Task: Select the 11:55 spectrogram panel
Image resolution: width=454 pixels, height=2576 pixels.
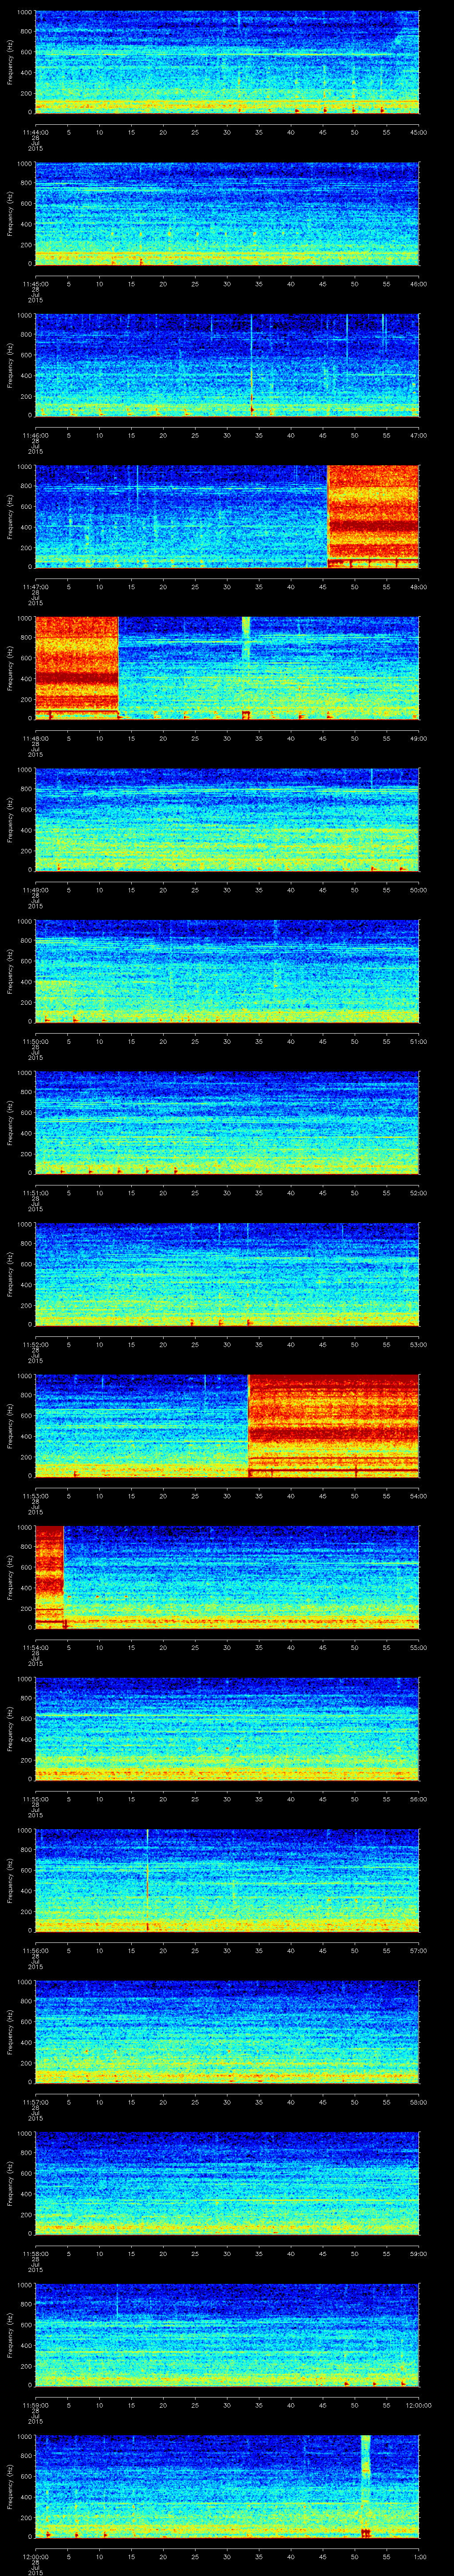Action: [227, 1728]
